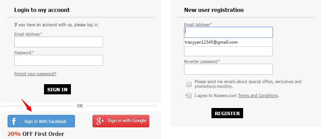Check the agree to Terms checkbox
The image size is (326, 139).
click(x=189, y=96)
